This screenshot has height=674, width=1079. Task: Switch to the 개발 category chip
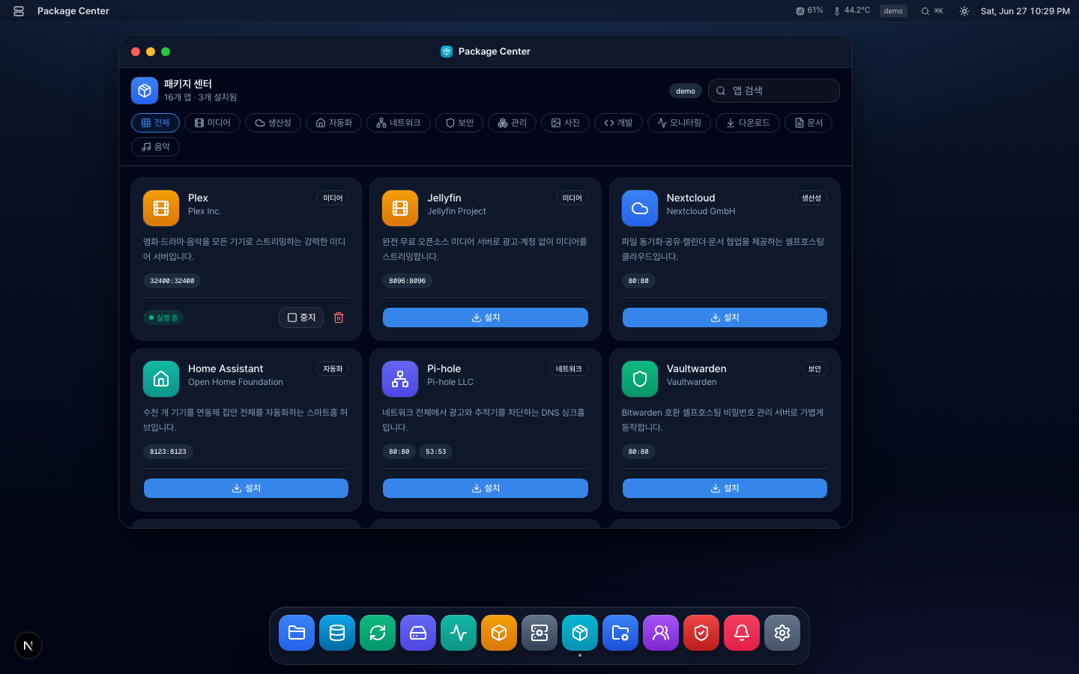[x=618, y=123]
